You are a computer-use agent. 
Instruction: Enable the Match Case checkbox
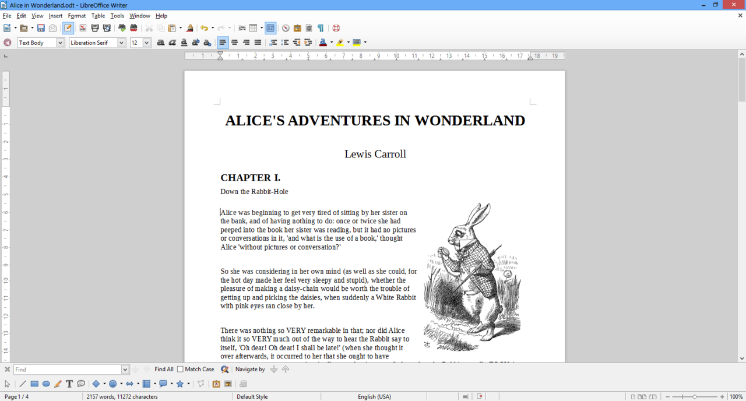[x=181, y=370]
